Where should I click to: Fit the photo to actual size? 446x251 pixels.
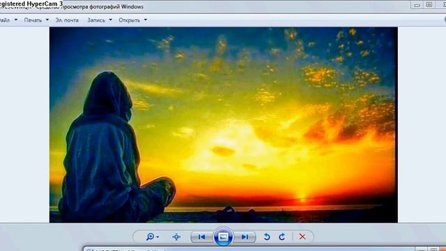pos(176,237)
